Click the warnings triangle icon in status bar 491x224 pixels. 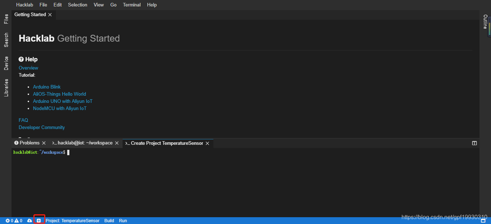(17, 221)
